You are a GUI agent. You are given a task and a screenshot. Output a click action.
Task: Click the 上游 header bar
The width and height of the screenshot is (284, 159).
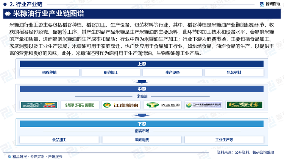click(x=142, y=64)
